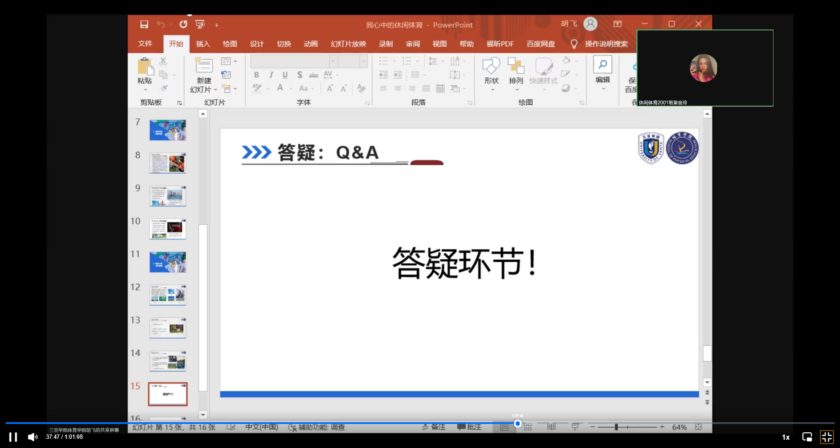Click the 批注 (Comments) button

coord(469,427)
